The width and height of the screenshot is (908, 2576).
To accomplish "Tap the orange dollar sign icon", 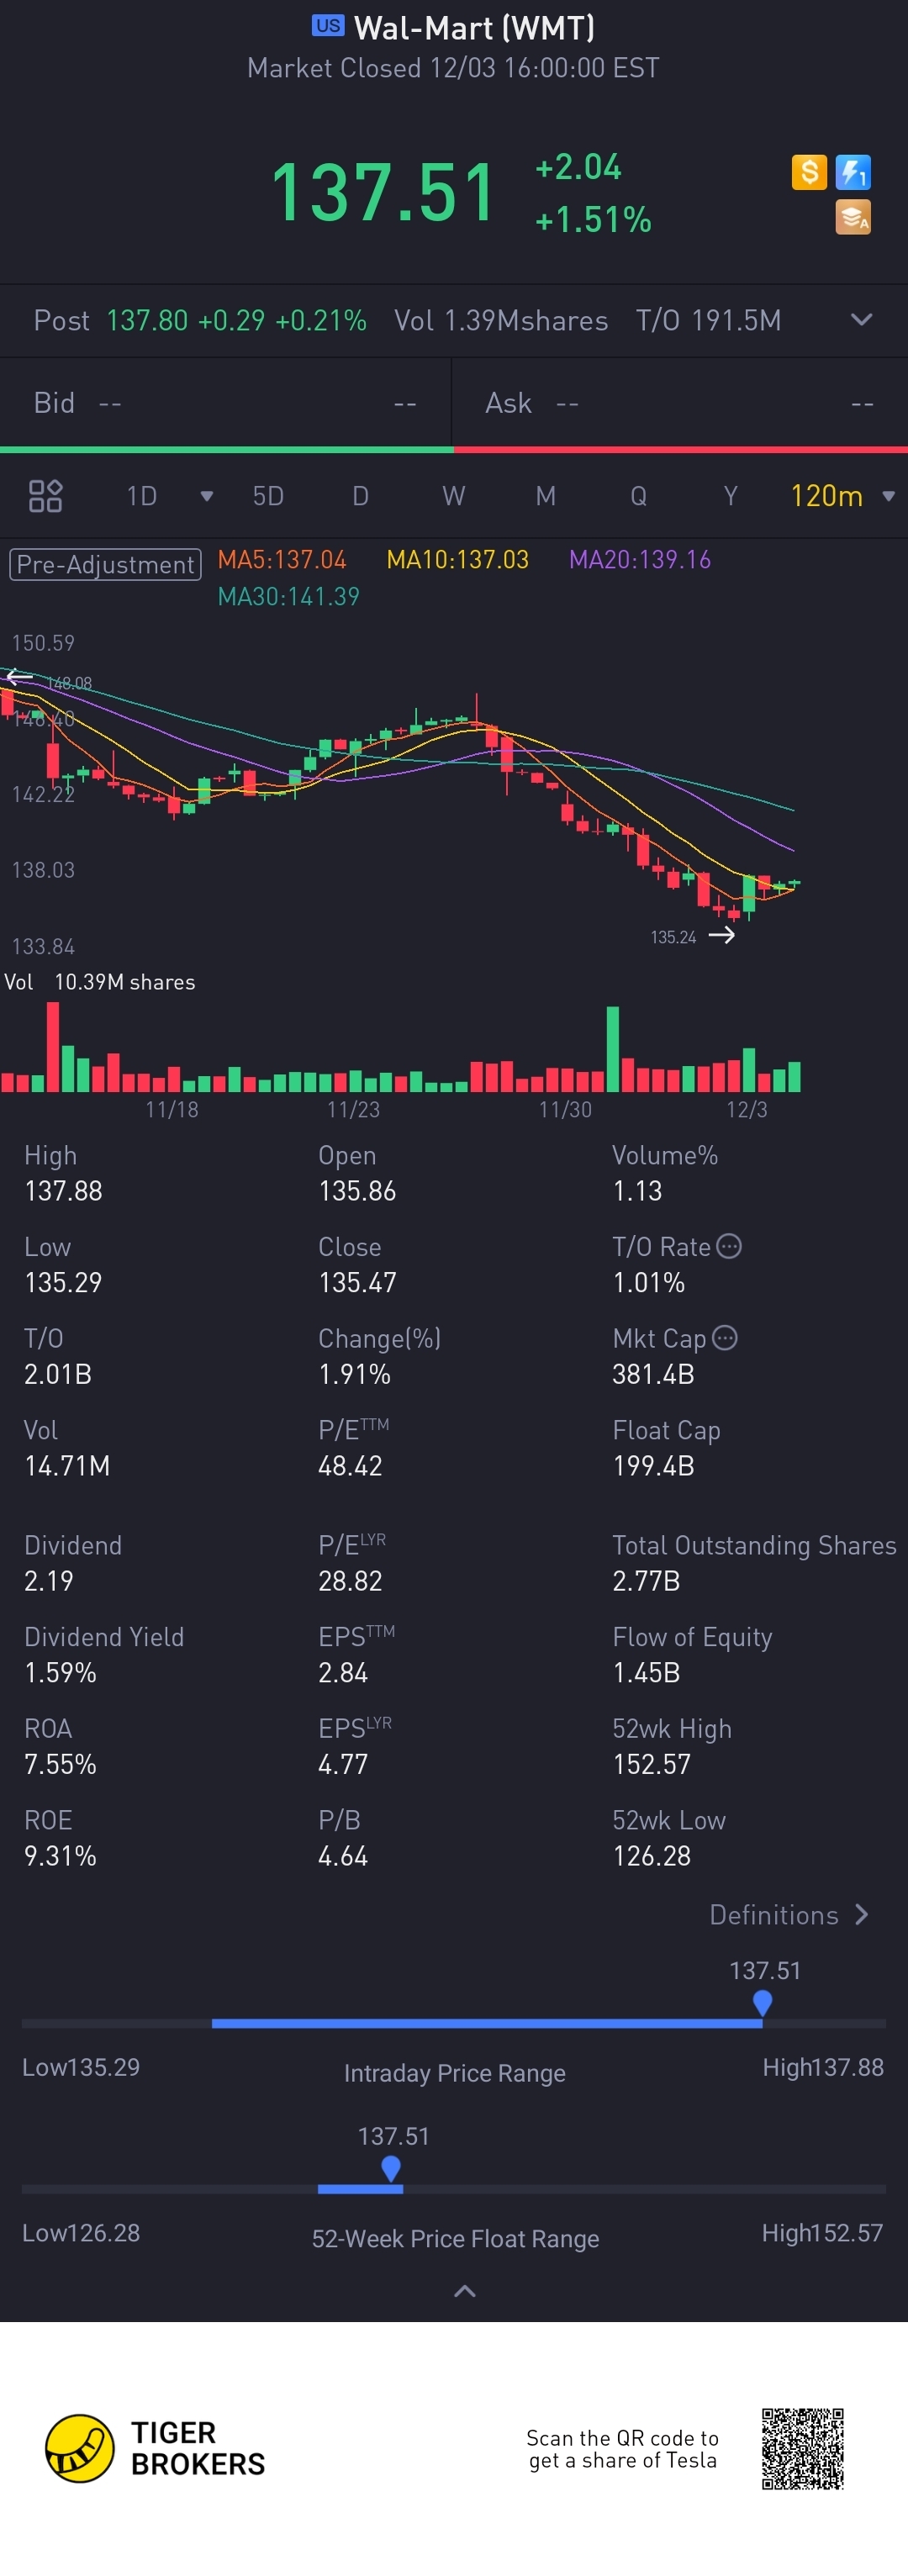I will [809, 172].
